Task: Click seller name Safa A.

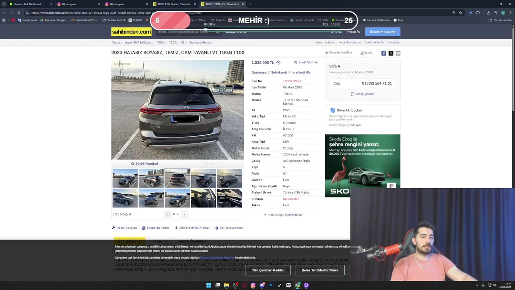Action: (x=335, y=66)
